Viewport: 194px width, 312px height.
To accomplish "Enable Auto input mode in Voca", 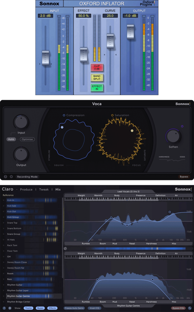I will 11,139.
